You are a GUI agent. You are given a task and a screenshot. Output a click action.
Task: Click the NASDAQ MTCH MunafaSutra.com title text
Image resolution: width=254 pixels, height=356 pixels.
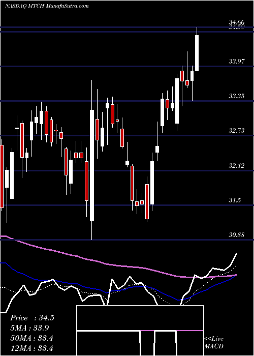point(47,6)
